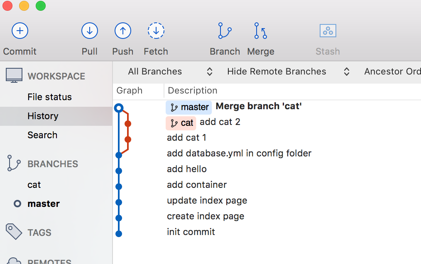Click the master branch label in the graph
Screen dimensions: 421x264
point(188,107)
